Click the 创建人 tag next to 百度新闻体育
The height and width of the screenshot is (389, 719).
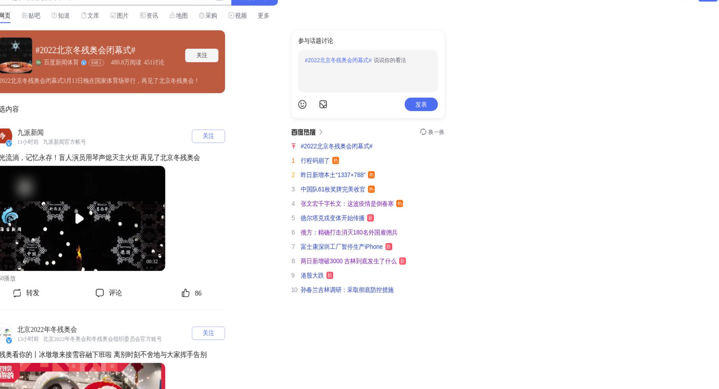96,62
